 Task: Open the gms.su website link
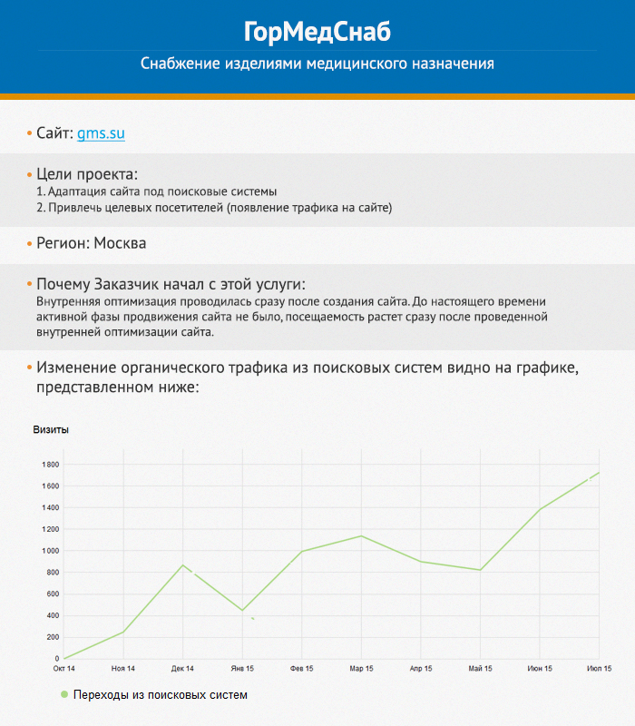(100, 133)
